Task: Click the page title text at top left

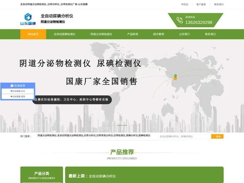Action: pos(54,4)
